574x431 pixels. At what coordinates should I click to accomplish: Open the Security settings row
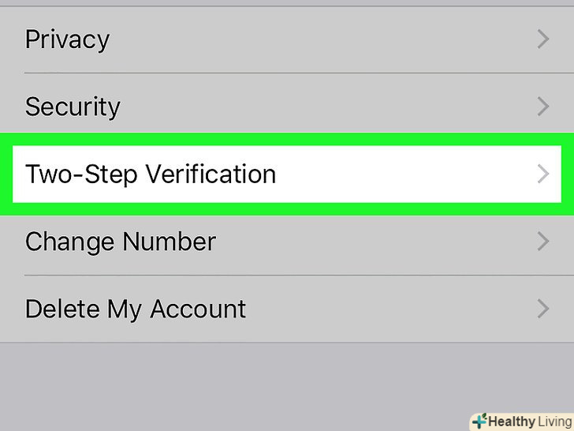tap(237, 107)
